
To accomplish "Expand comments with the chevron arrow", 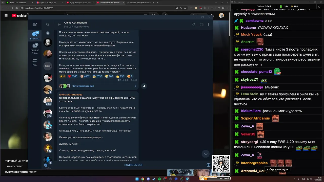I will (x=135, y=86).
